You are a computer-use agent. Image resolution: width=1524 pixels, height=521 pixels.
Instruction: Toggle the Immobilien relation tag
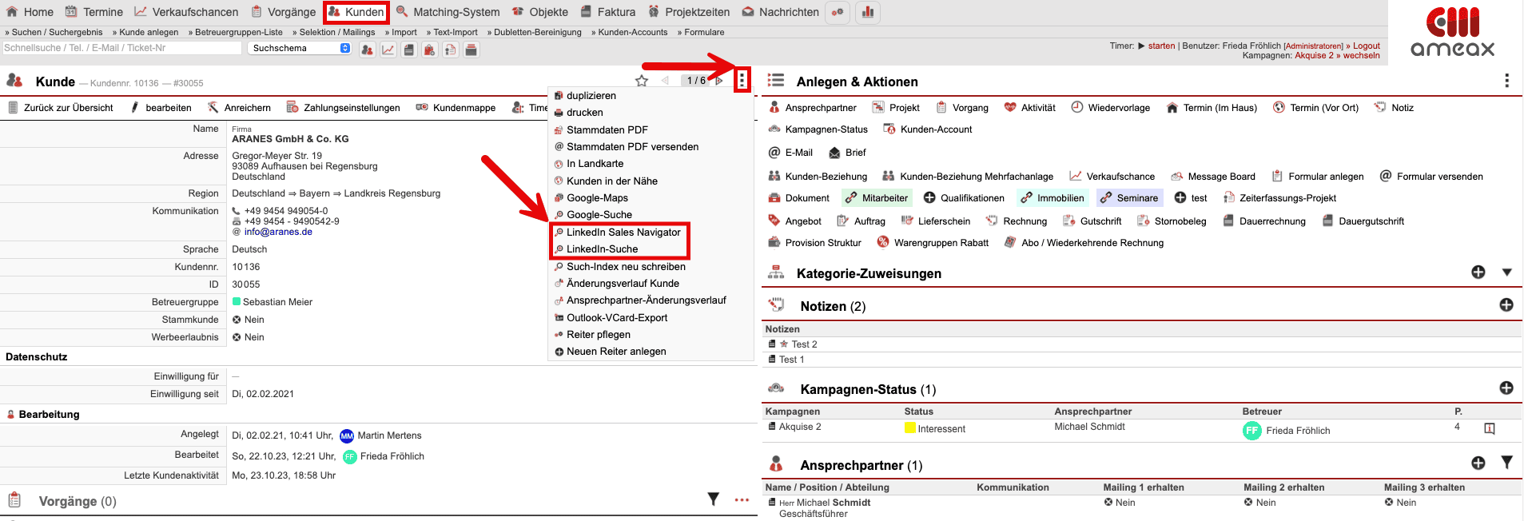(x=1052, y=198)
